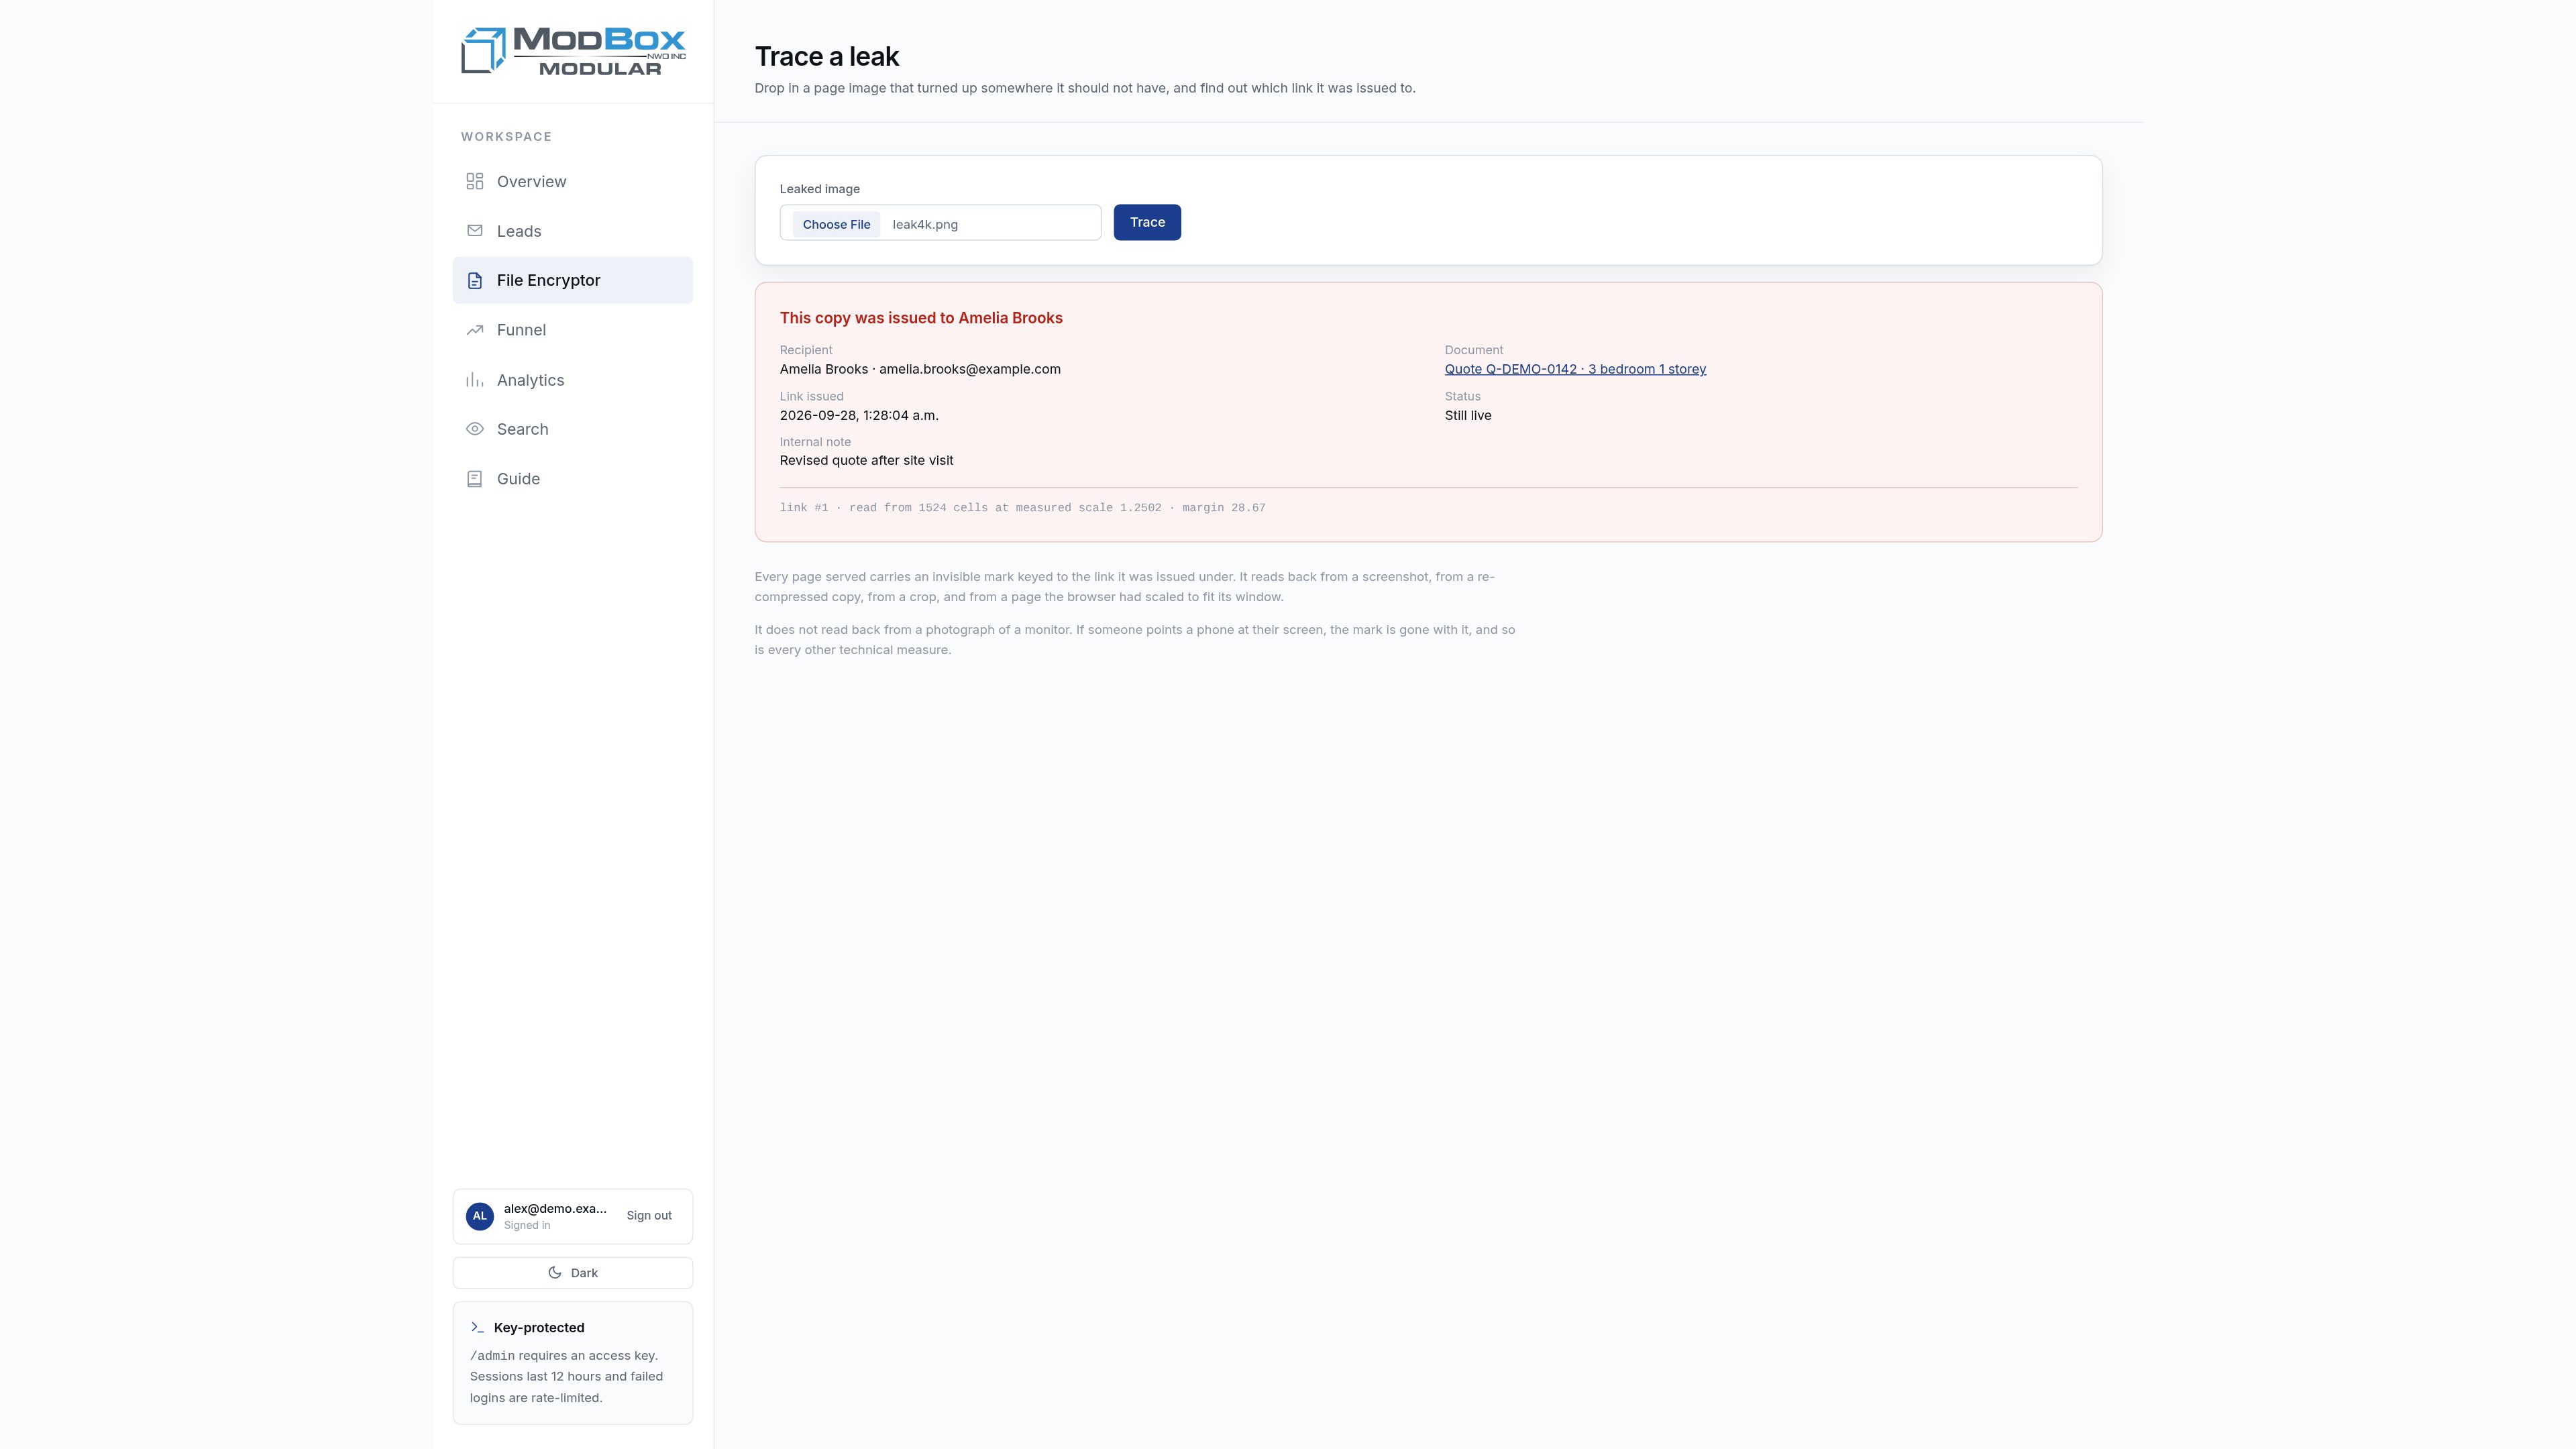Click the Leads envelope icon
The width and height of the screenshot is (2576, 1449).
click(475, 231)
